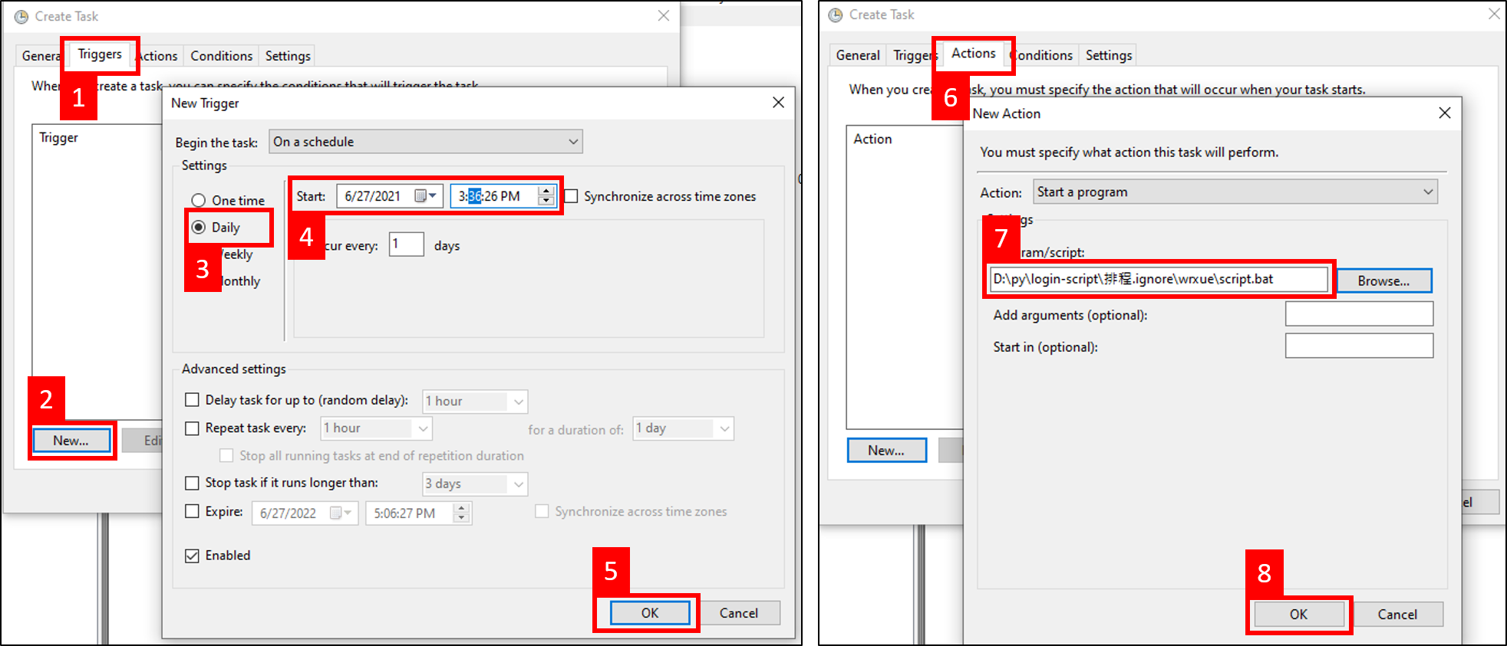Open the calendar picker for Expire date 6/27/2022
This screenshot has height=646, width=1507.
pyautogui.click(x=340, y=513)
